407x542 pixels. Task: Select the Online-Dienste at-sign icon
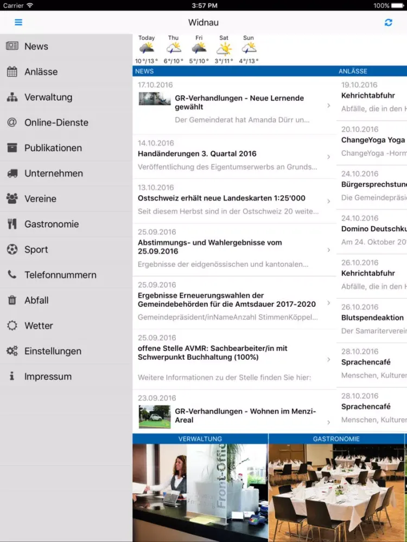pos(12,122)
